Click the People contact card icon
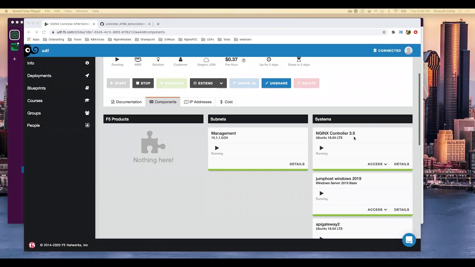Screen dimensions: 475x267 pos(87,125)
